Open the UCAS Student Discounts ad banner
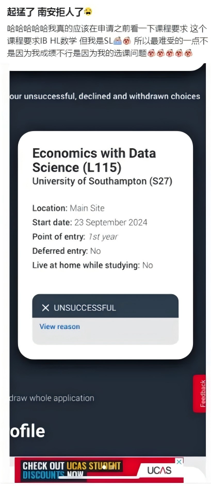 [x=99, y=470]
